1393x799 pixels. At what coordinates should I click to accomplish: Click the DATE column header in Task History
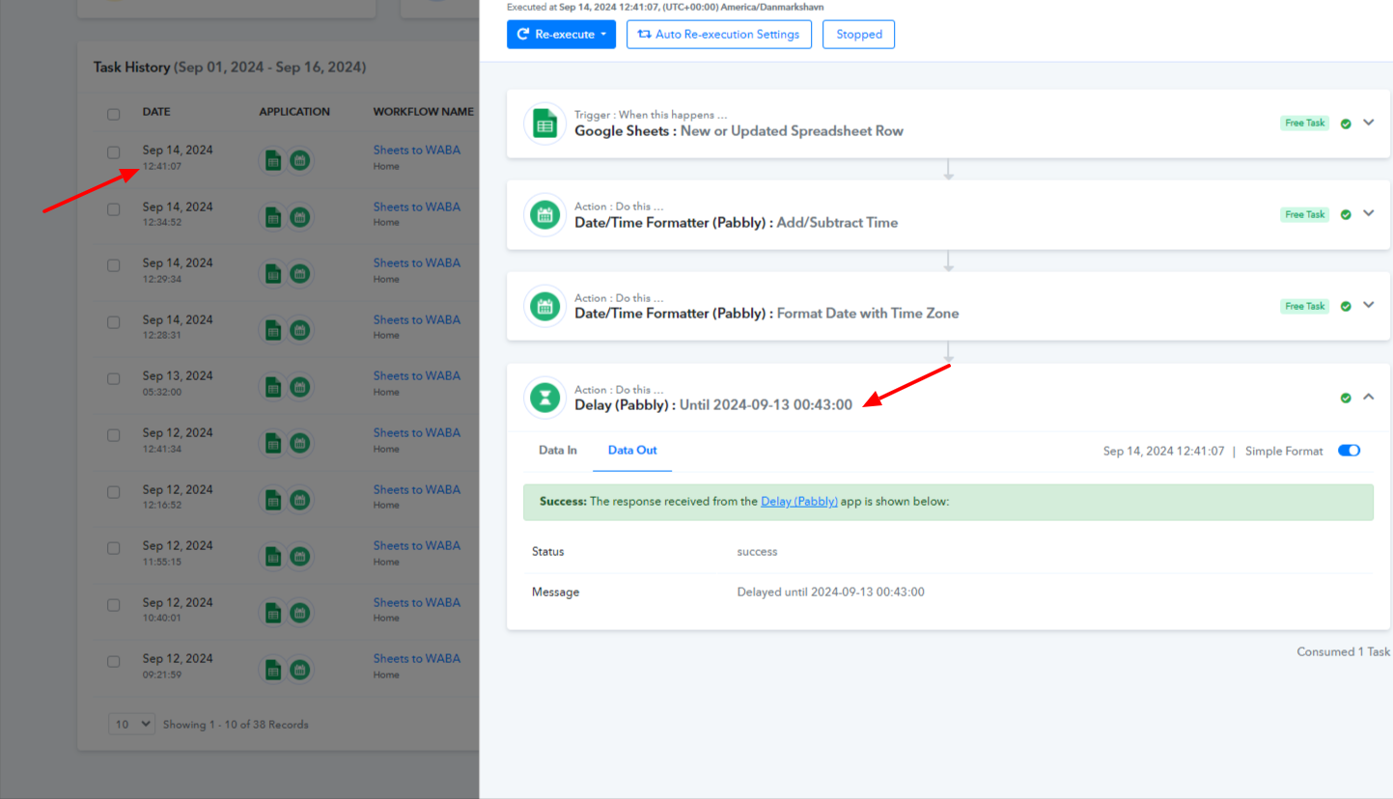point(156,112)
